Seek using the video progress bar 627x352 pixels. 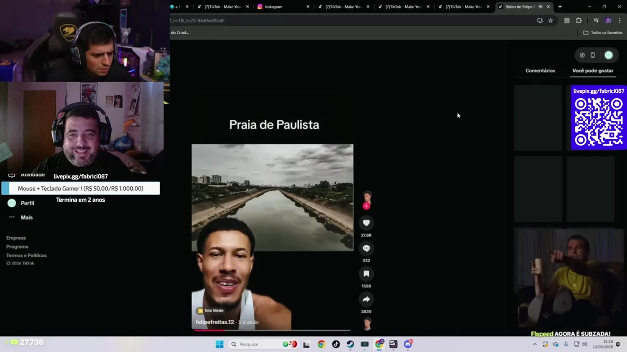(272, 330)
